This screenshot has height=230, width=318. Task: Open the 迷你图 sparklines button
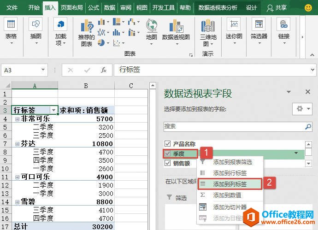(234, 31)
